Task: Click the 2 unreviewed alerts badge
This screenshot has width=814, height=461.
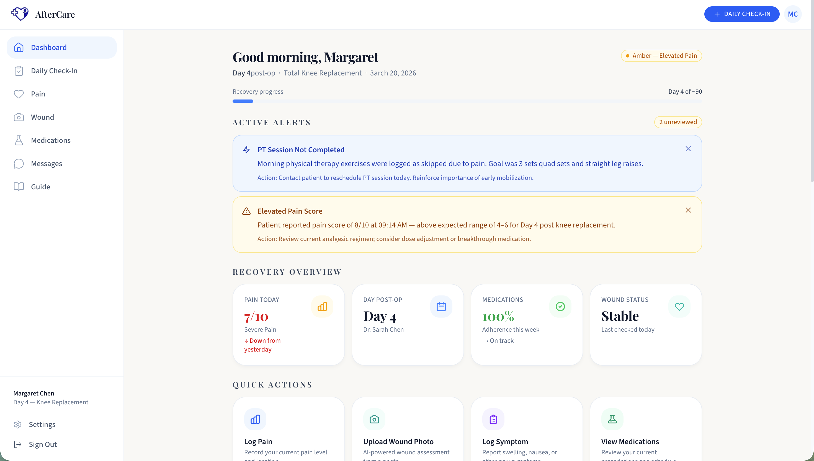Action: coord(678,122)
